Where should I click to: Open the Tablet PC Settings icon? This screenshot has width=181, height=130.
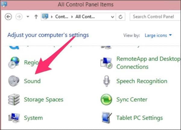[x=107, y=118]
